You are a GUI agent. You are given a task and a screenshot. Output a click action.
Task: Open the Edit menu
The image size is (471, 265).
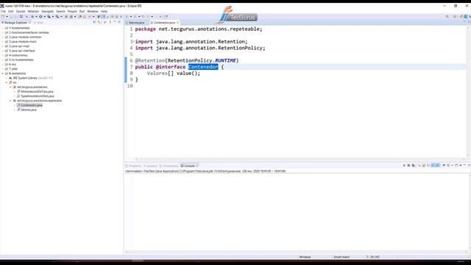(x=11, y=11)
